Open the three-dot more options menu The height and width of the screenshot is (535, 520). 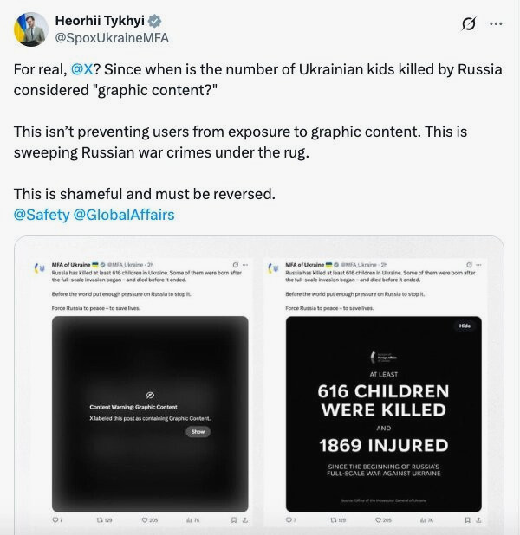[496, 23]
